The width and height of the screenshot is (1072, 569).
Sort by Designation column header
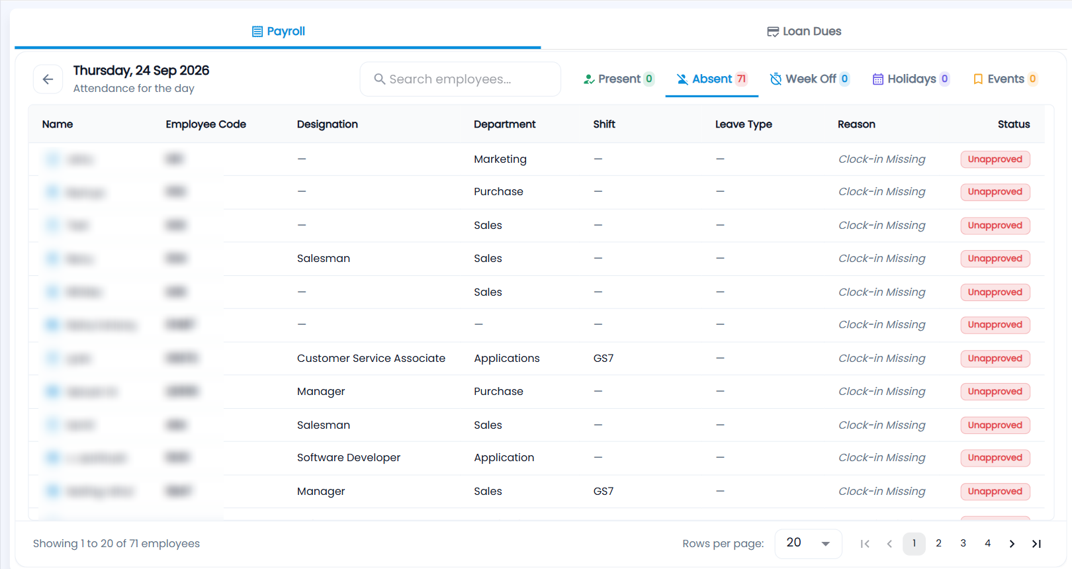click(x=328, y=124)
